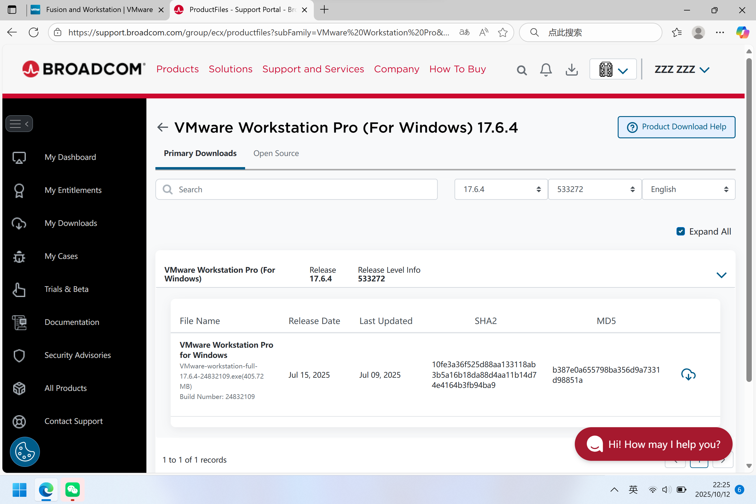Viewport: 756px width, 504px height.
Task: Open the English language dropdown
Action: (688, 189)
